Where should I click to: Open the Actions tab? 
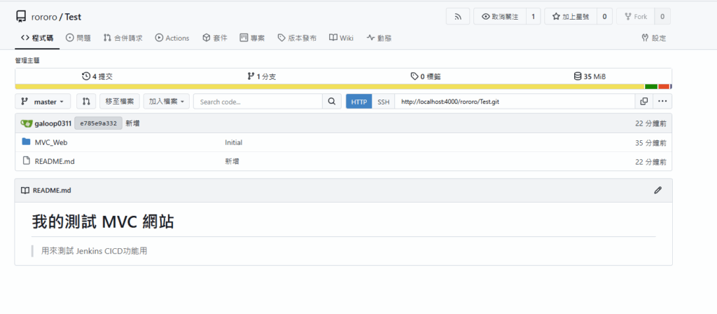(172, 38)
